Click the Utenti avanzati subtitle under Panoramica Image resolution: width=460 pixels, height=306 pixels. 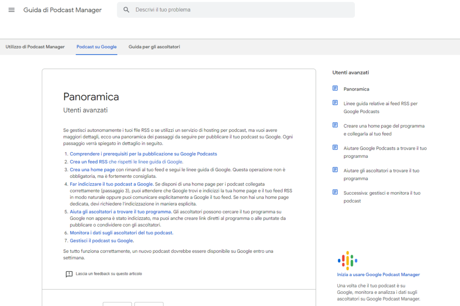click(x=85, y=110)
